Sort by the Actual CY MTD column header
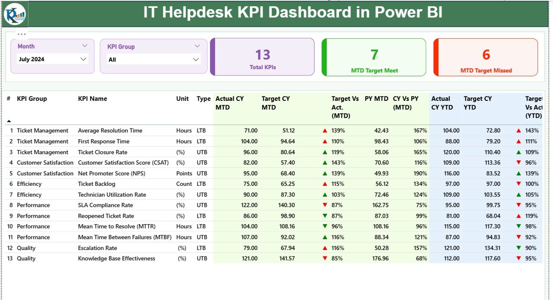Image resolution: width=553 pixels, height=300 pixels. (229, 103)
